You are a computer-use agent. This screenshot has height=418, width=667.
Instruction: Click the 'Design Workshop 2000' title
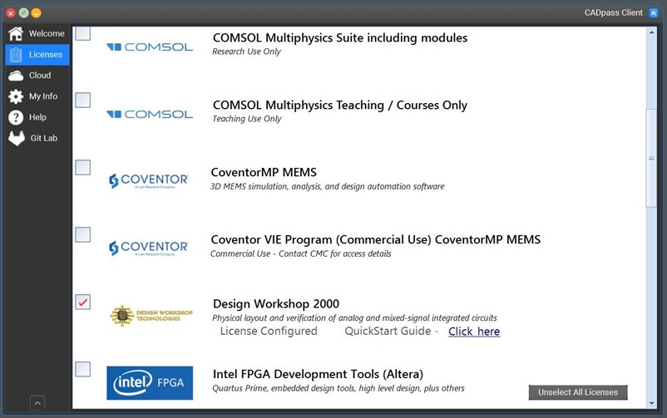coord(276,303)
